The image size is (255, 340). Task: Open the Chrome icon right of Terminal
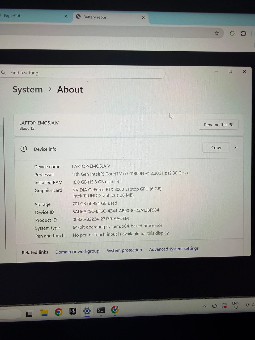(x=115, y=310)
